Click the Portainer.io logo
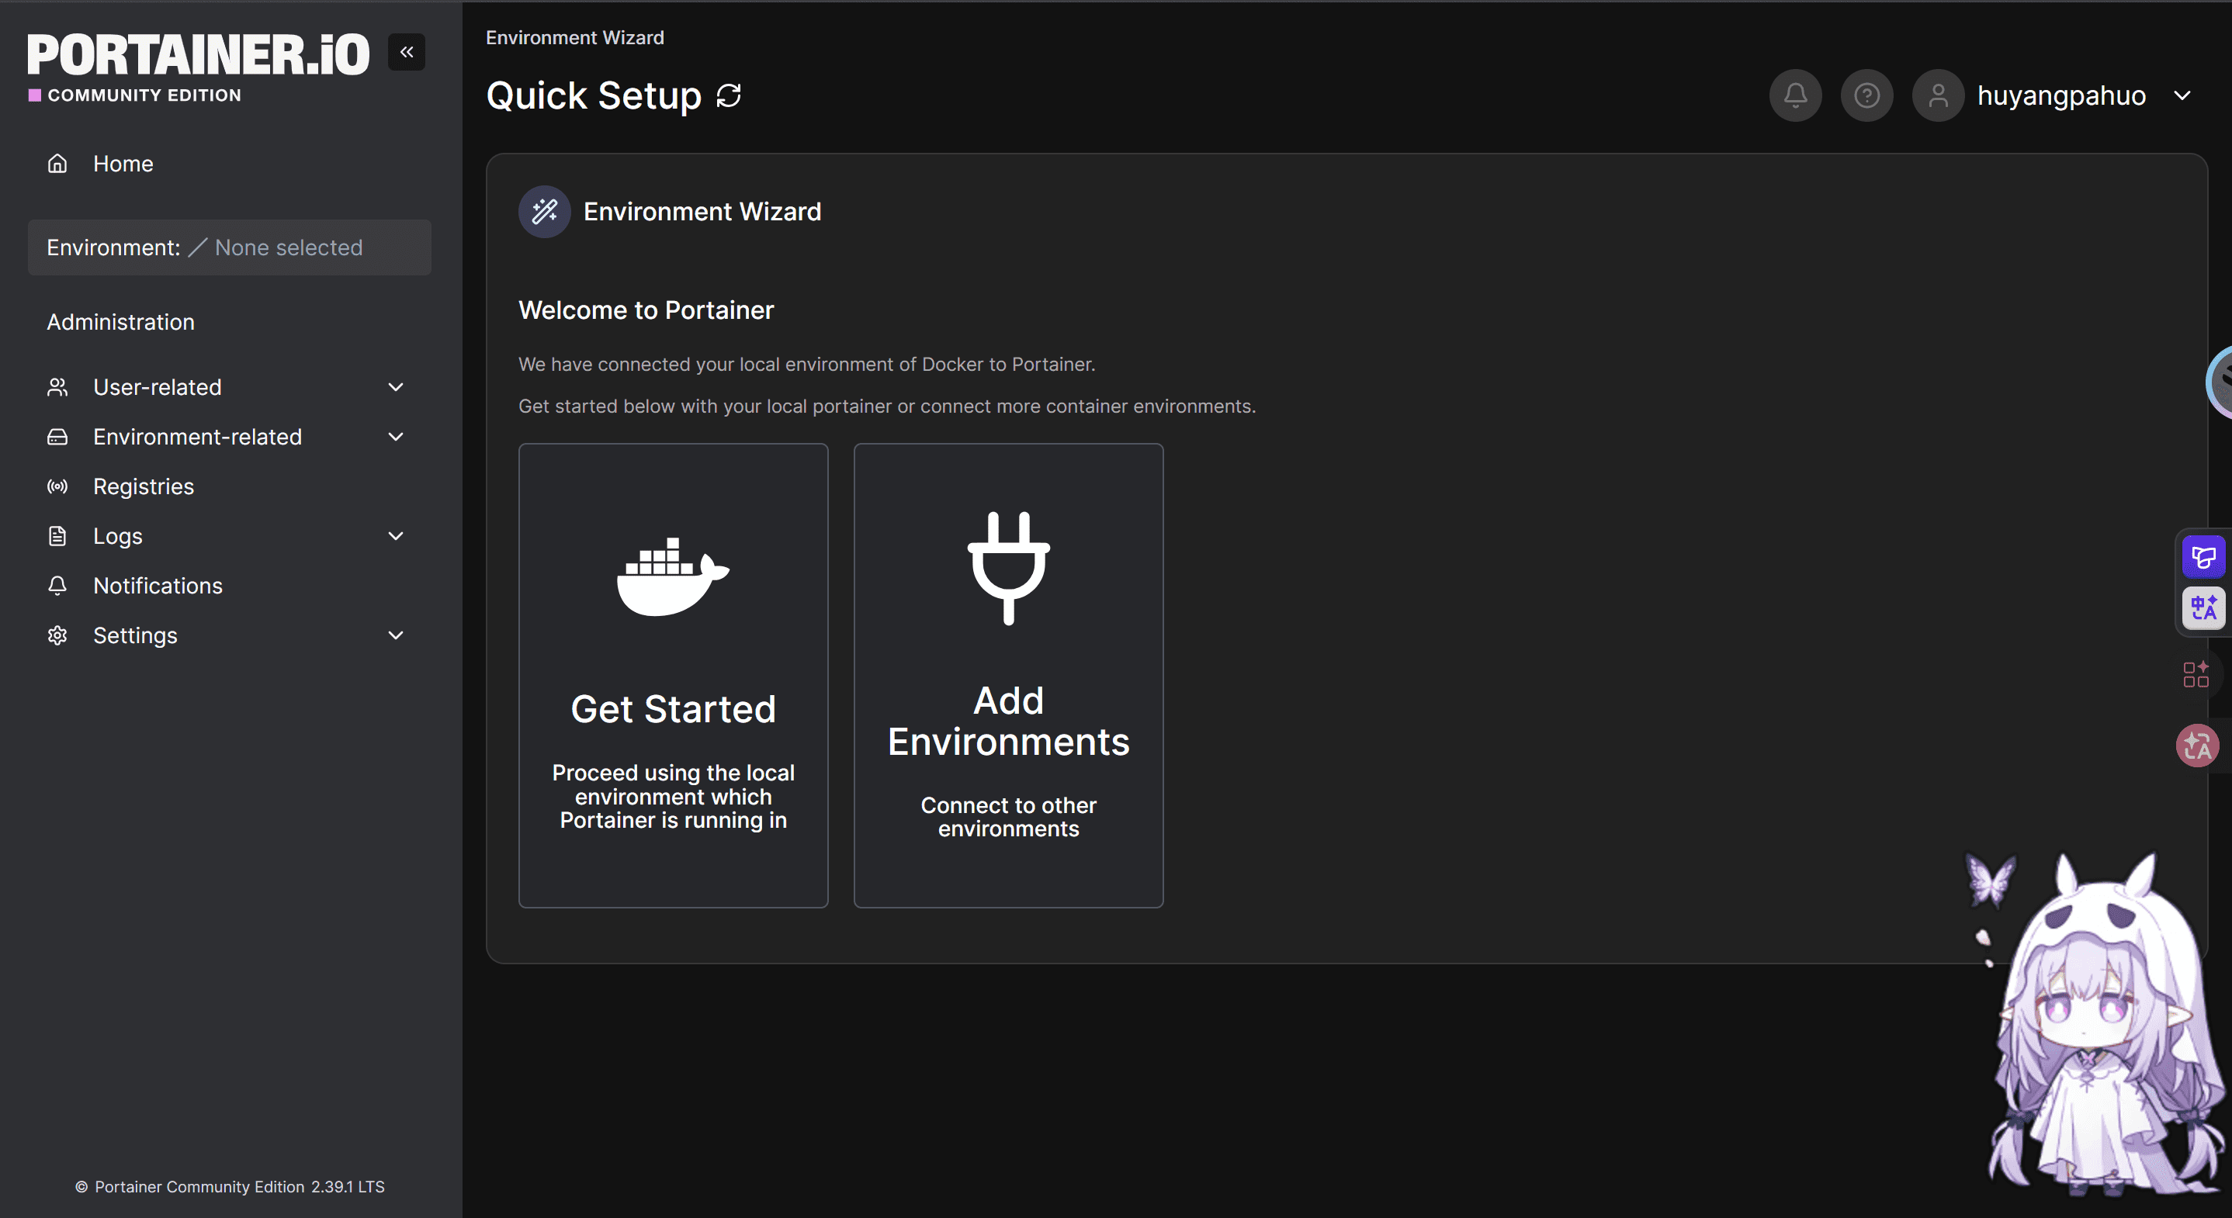Viewport: 2232px width, 1218px height. pos(199,54)
